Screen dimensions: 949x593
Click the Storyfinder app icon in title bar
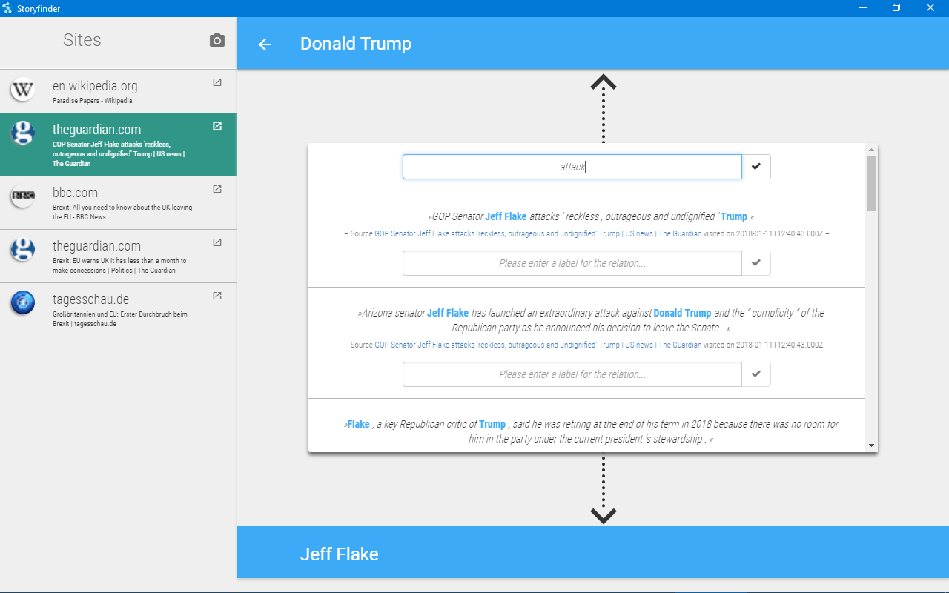click(7, 8)
